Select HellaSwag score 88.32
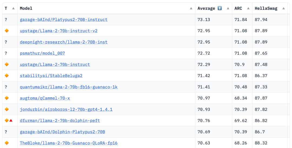The height and width of the screenshot is (148, 292). tap(261, 143)
